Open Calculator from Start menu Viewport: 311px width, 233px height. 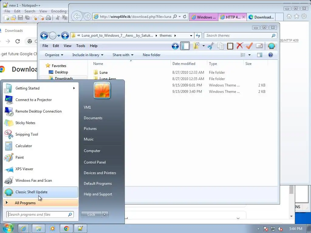pyautogui.click(x=41, y=146)
